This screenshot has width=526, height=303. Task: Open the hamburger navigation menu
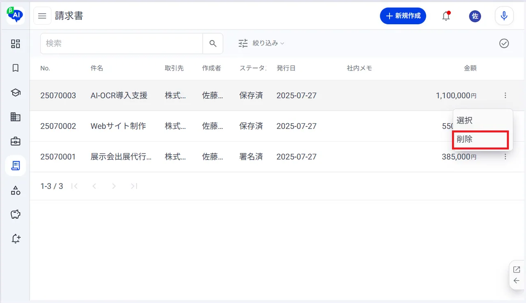42,16
